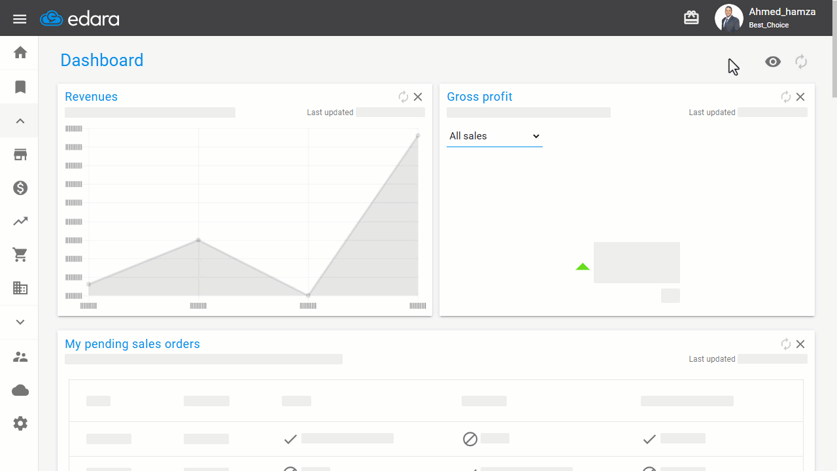
Task: Open the trending-up chart sidebar icon
Action: point(20,221)
